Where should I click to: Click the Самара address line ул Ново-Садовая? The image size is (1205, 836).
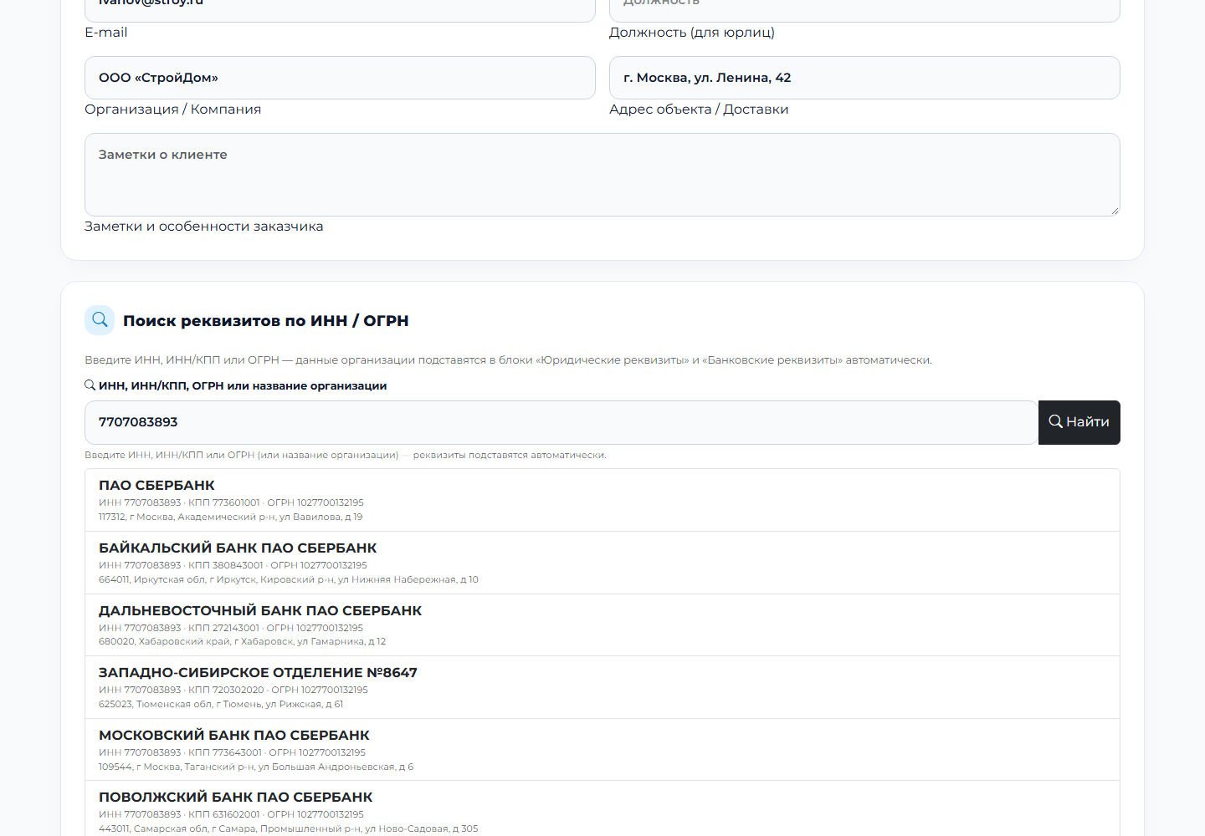[289, 828]
